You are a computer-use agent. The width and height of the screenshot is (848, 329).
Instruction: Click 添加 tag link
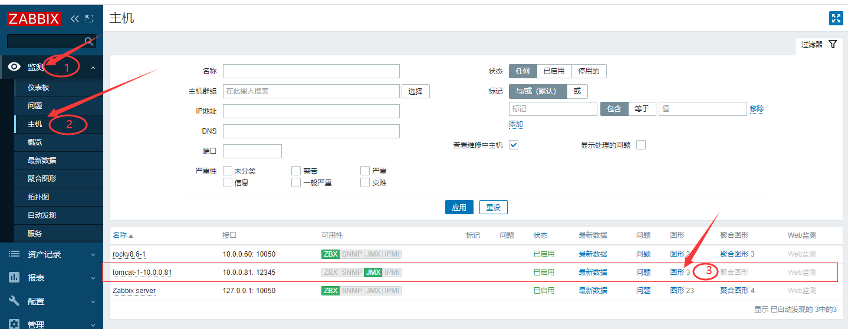click(516, 124)
